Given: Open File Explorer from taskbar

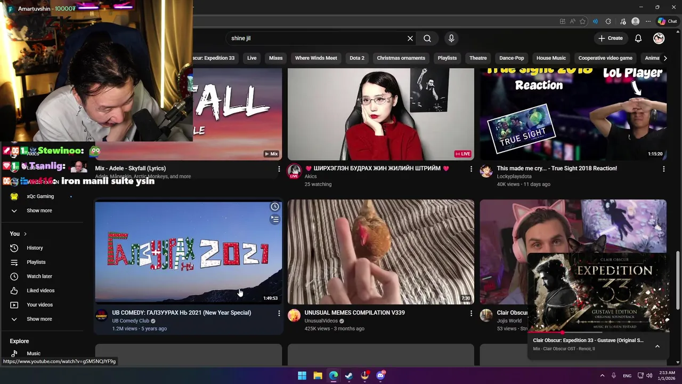Looking at the screenshot, I should (318, 375).
